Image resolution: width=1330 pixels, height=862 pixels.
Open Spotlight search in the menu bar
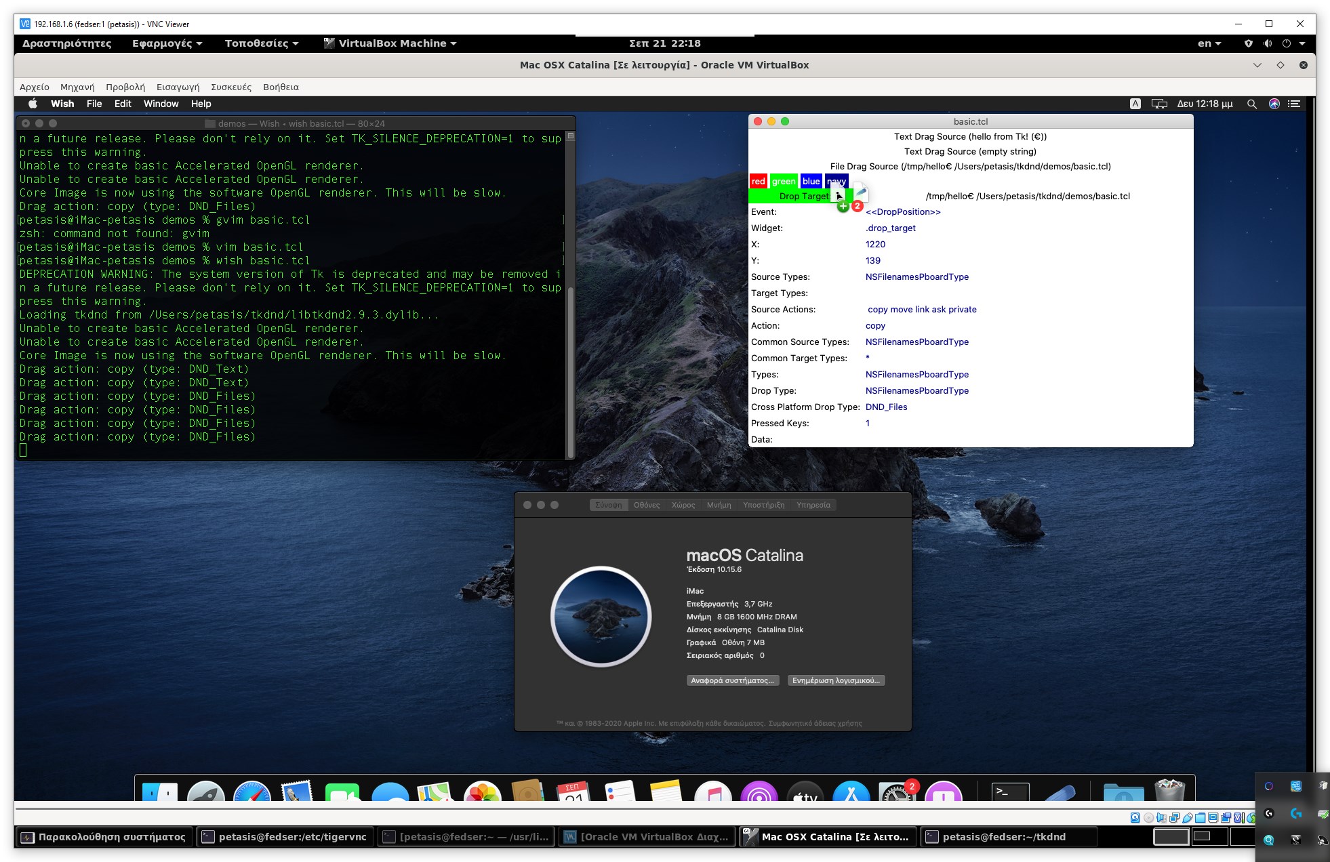(x=1251, y=104)
